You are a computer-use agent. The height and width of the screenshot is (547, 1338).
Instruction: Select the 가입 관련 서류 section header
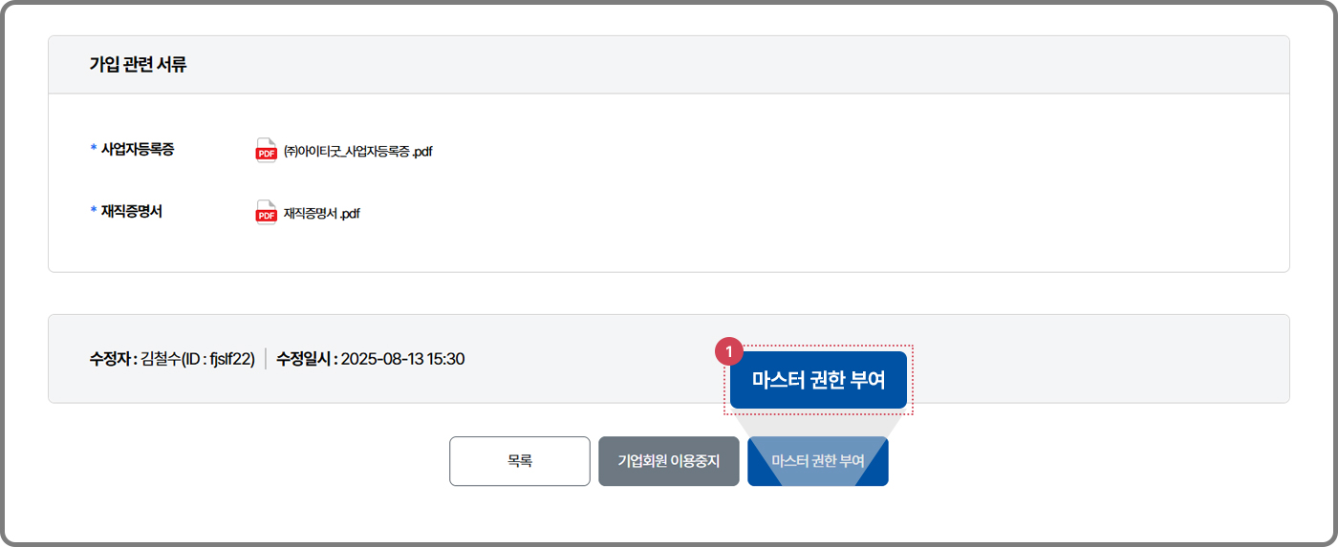pyautogui.click(x=138, y=65)
